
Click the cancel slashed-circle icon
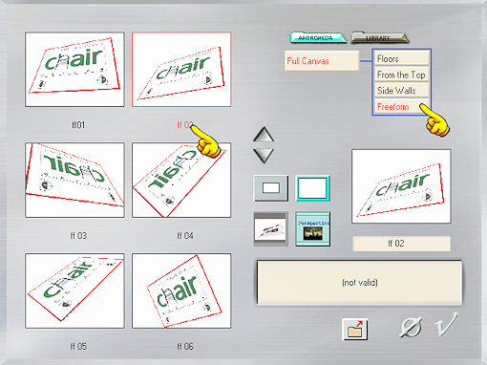click(x=411, y=327)
